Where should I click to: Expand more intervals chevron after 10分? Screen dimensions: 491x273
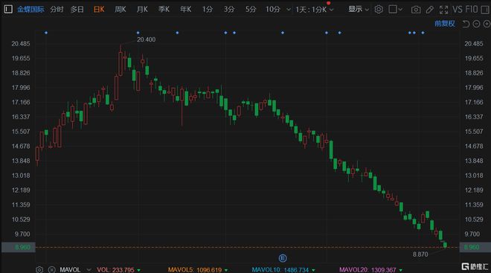[x=289, y=10]
